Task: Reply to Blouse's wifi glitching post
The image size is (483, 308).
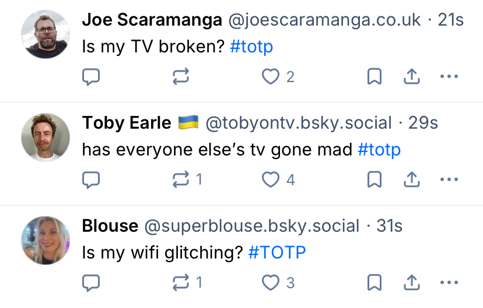Action: [x=90, y=282]
